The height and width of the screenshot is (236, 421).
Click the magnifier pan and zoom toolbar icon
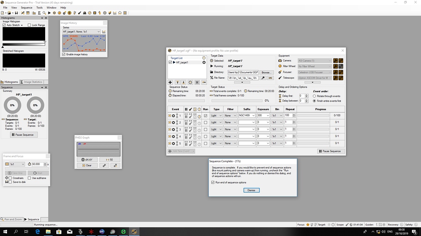(44, 13)
